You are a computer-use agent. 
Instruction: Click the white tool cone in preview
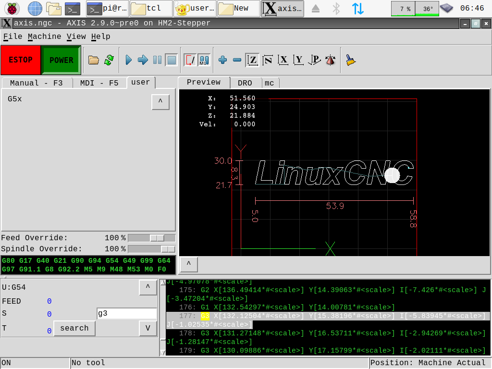[392, 175]
